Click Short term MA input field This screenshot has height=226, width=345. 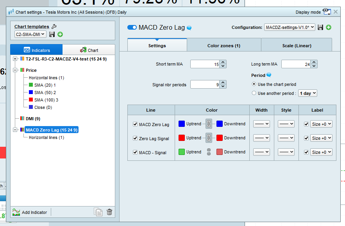(205, 64)
